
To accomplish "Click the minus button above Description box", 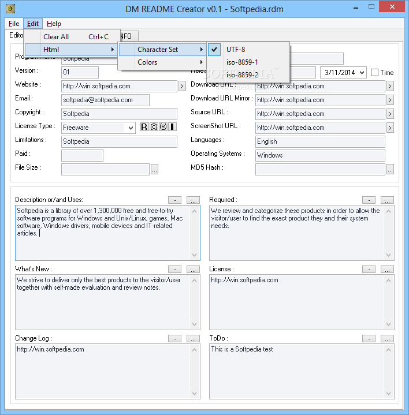I will 175,200.
